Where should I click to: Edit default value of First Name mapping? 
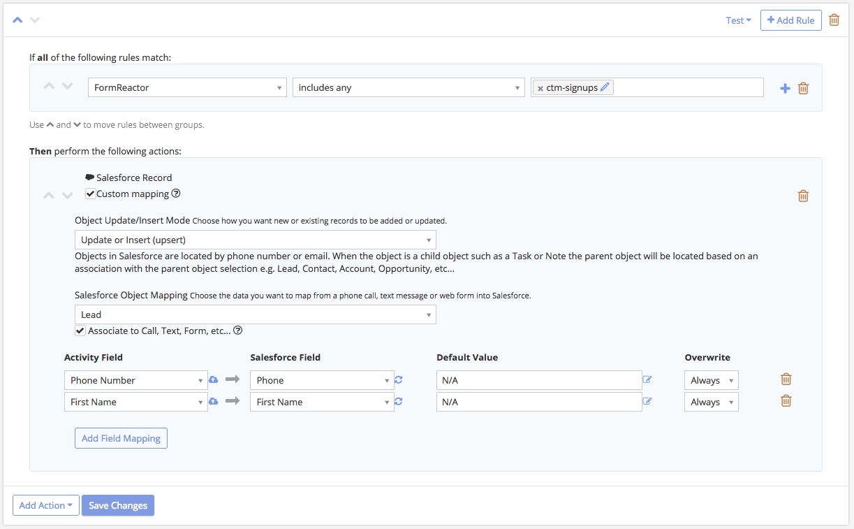point(647,402)
